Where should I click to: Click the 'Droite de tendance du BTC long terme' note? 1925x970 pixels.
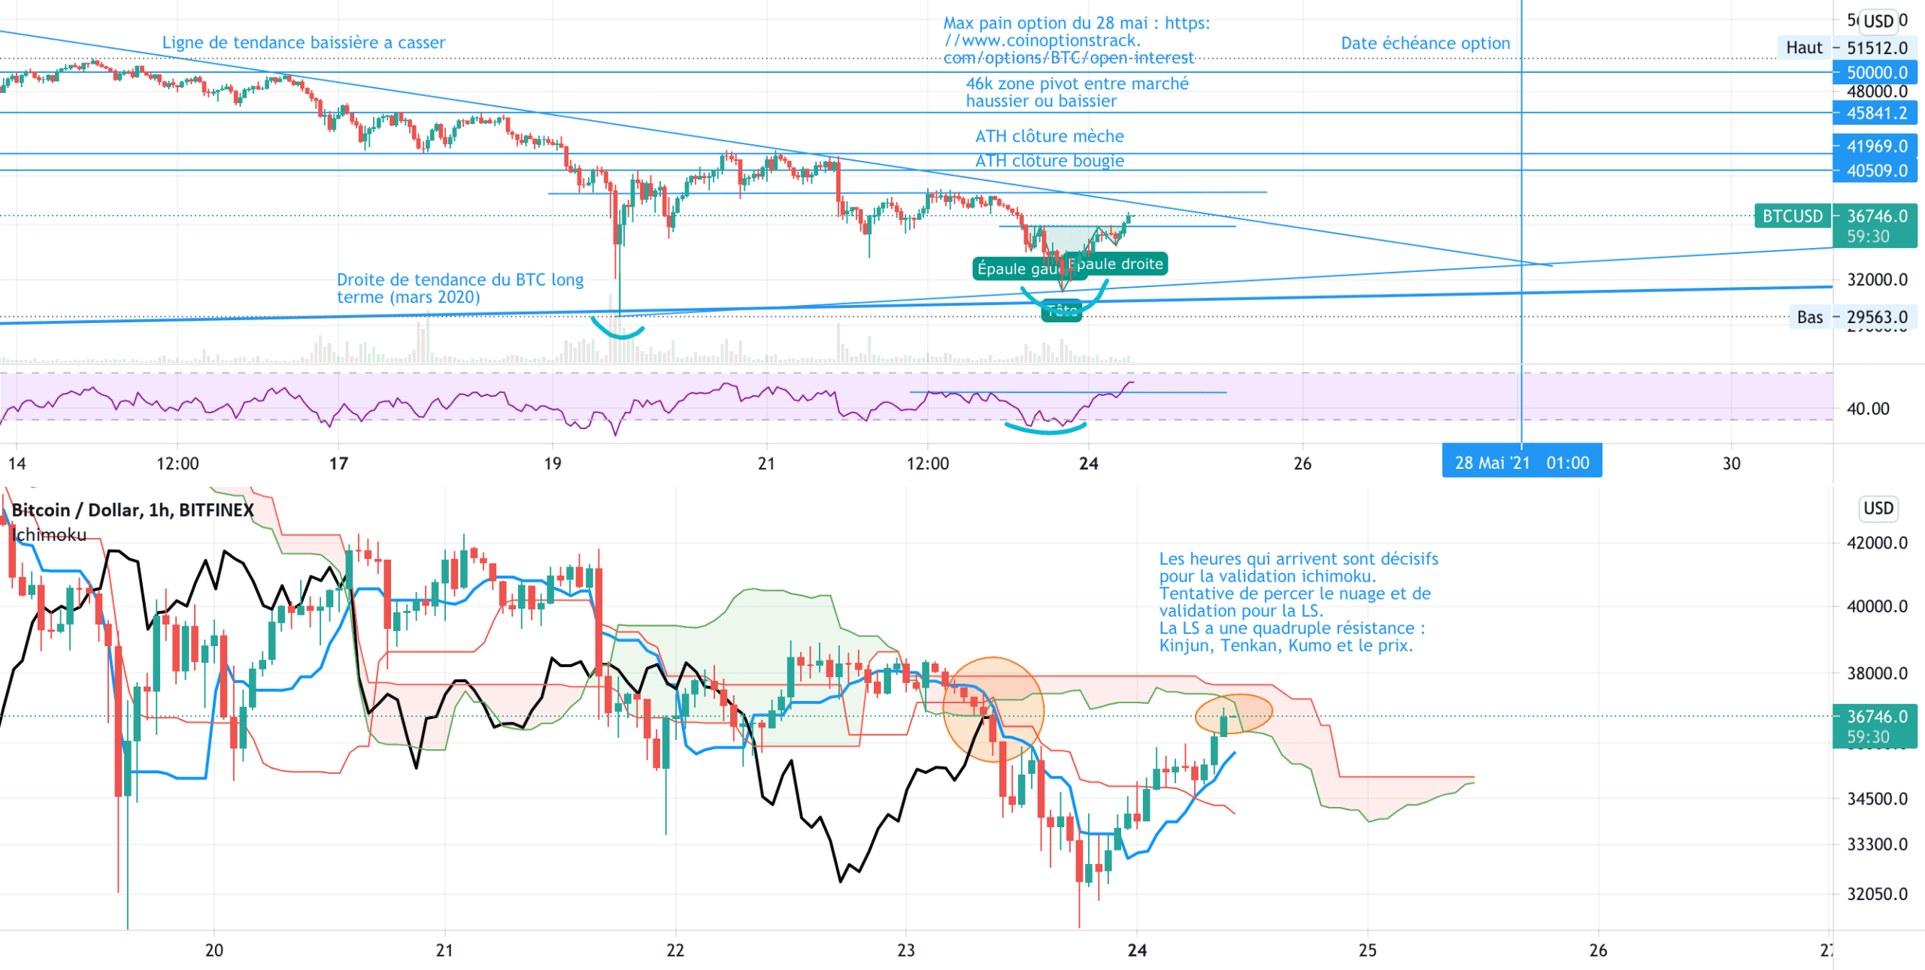(x=460, y=289)
